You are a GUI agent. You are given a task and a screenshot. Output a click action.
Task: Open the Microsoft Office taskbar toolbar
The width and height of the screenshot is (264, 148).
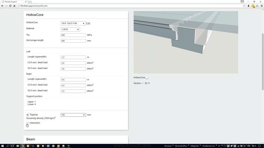[x=181, y=146]
